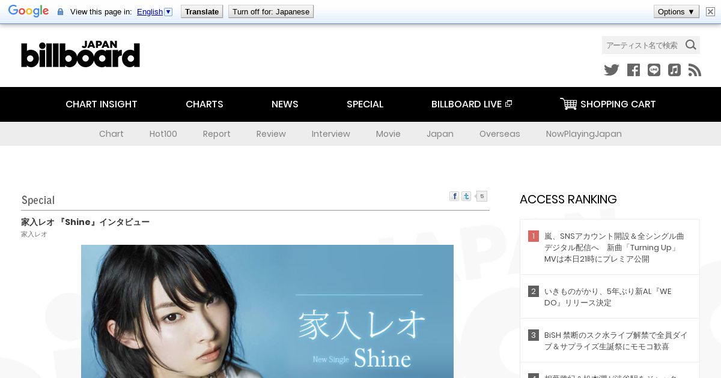Click the Google Translate logo
Screen dimensions: 721x378
point(28,11)
